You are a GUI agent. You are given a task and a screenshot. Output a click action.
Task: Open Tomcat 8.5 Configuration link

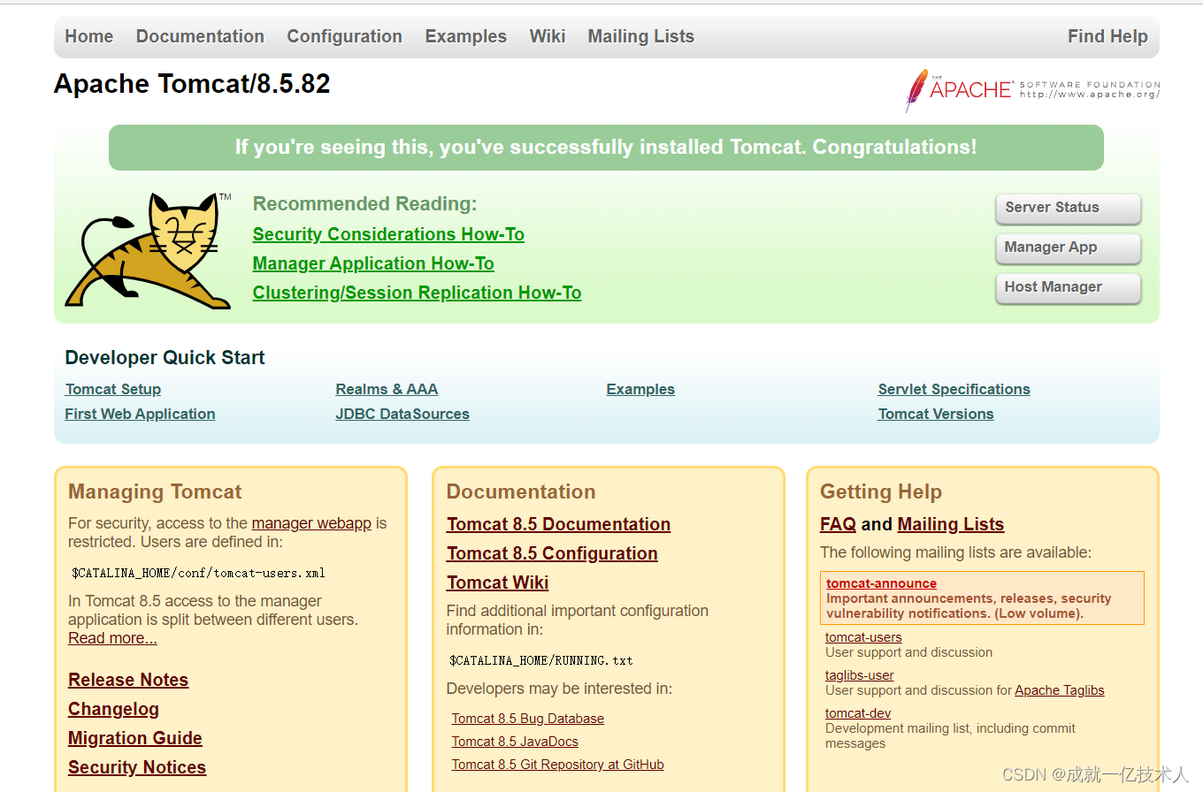coord(552,553)
